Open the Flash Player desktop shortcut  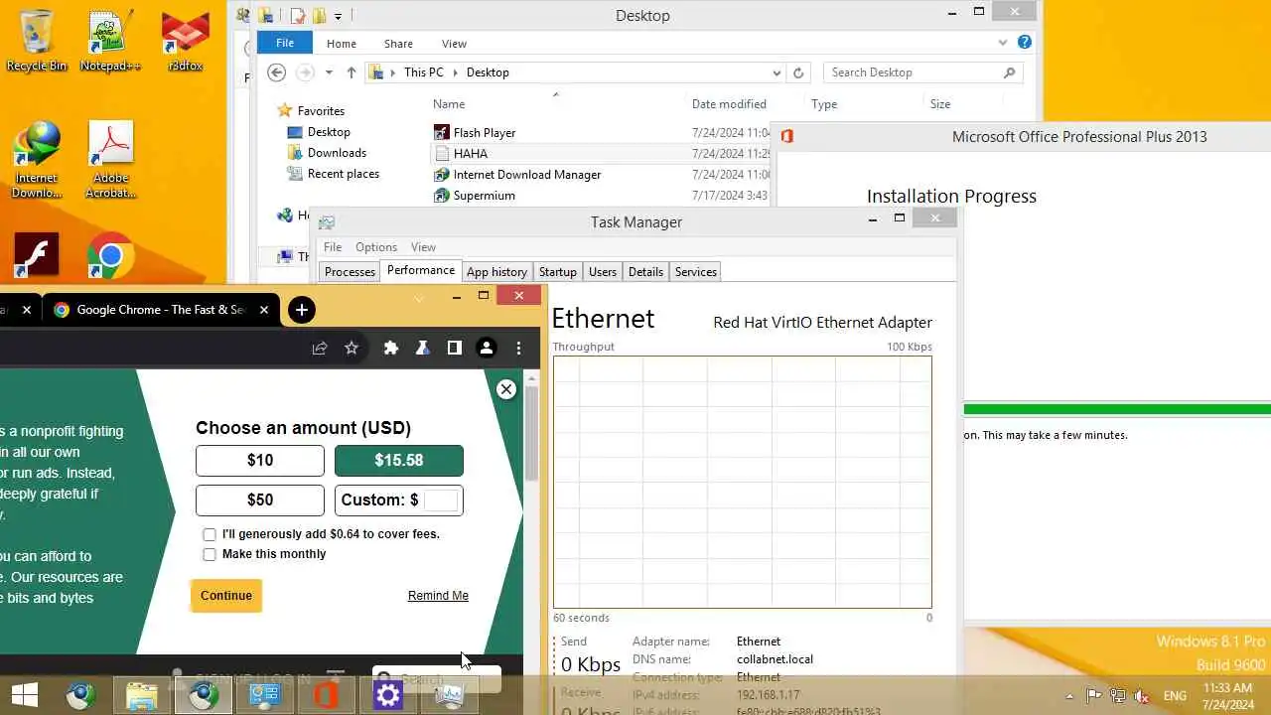click(37, 255)
